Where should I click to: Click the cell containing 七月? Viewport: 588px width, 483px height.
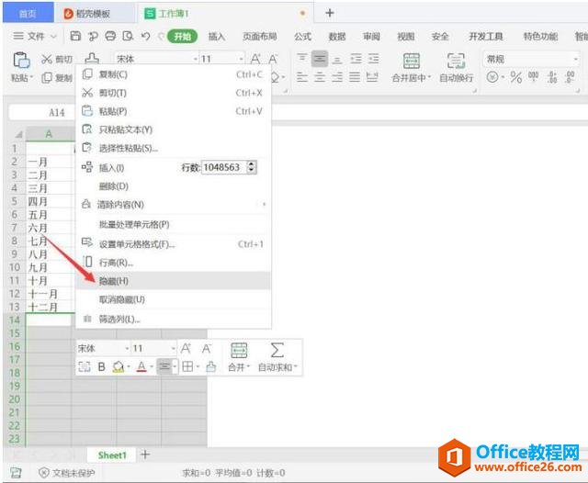(x=49, y=241)
